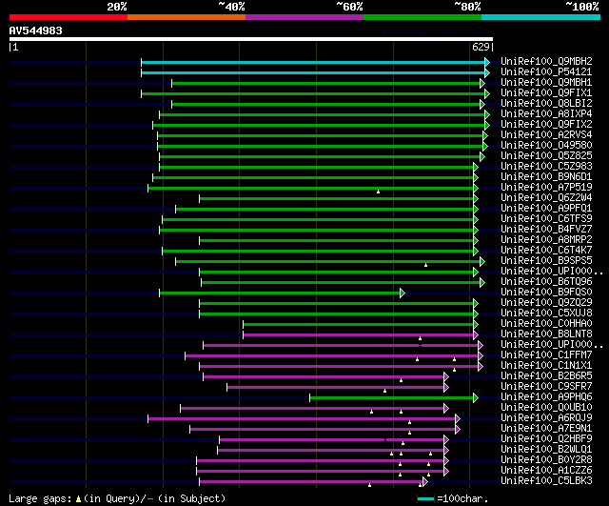Image resolution: width=609 pixels, height=506 pixels.
Task: Click the green alignment bar for C0HHA0
Action: 359,324
